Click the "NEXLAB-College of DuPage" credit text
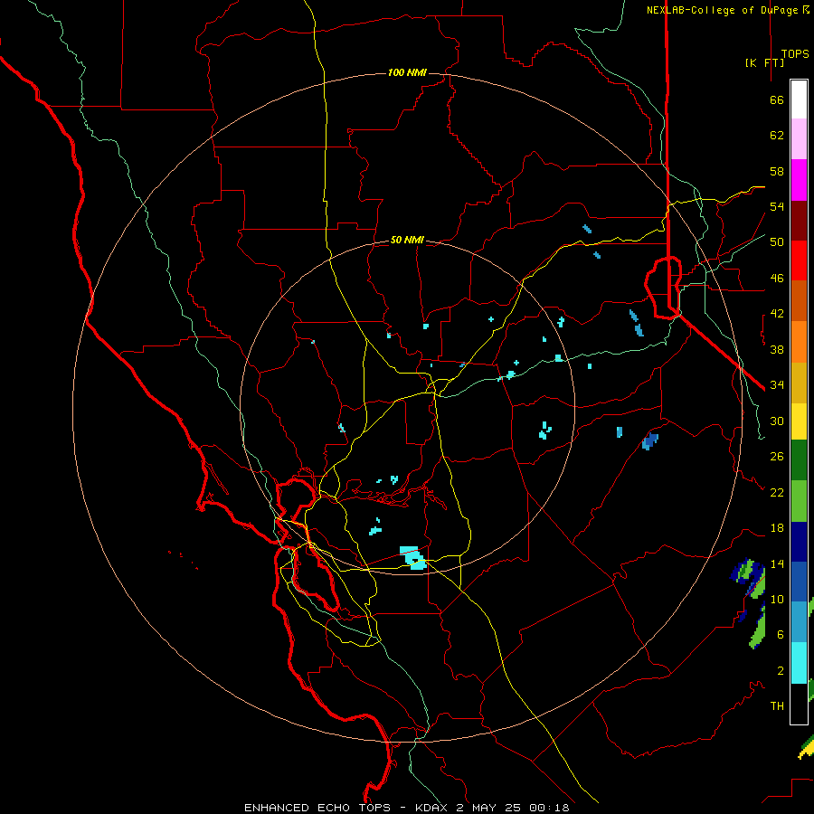Screen dimensions: 814x814 723,10
